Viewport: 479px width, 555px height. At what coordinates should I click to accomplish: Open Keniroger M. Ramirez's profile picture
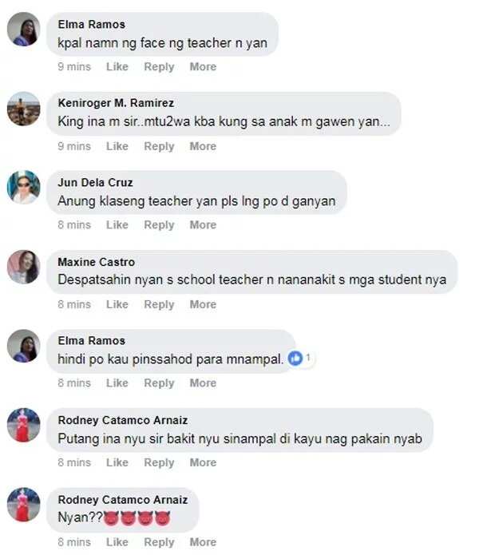[x=24, y=109]
